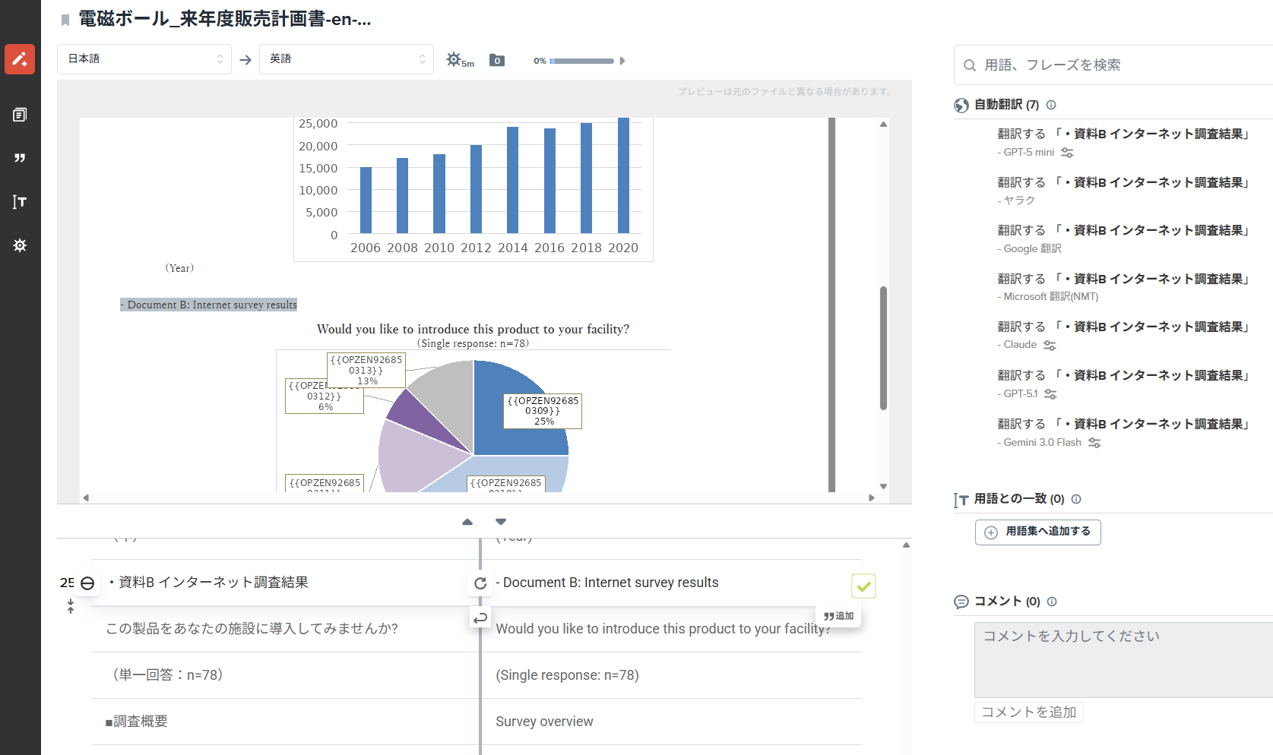
Task: Click the 用語集へ追加する button
Action: (x=1037, y=532)
